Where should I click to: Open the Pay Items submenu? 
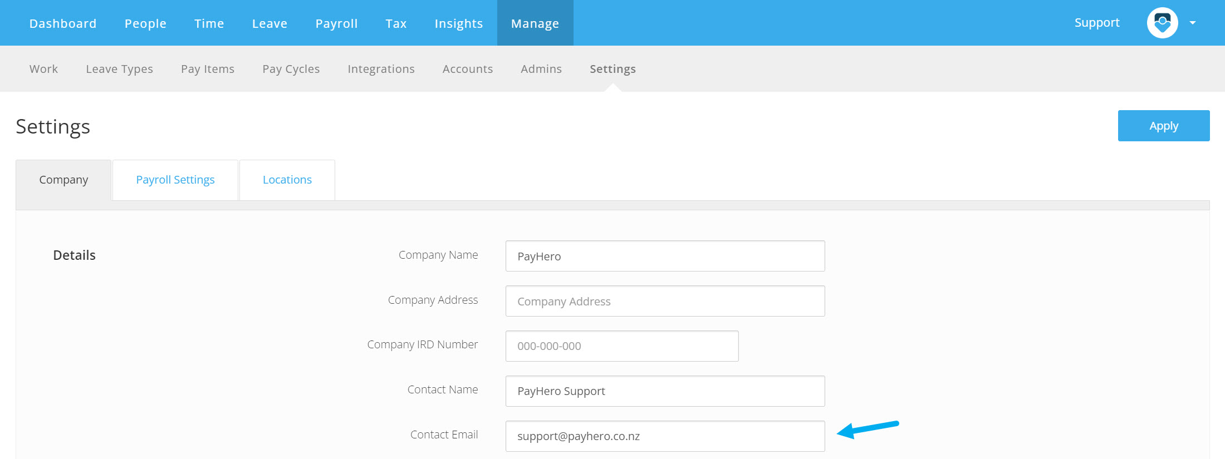pos(208,69)
